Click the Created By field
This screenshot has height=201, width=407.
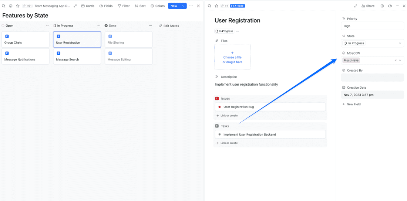(x=373, y=77)
